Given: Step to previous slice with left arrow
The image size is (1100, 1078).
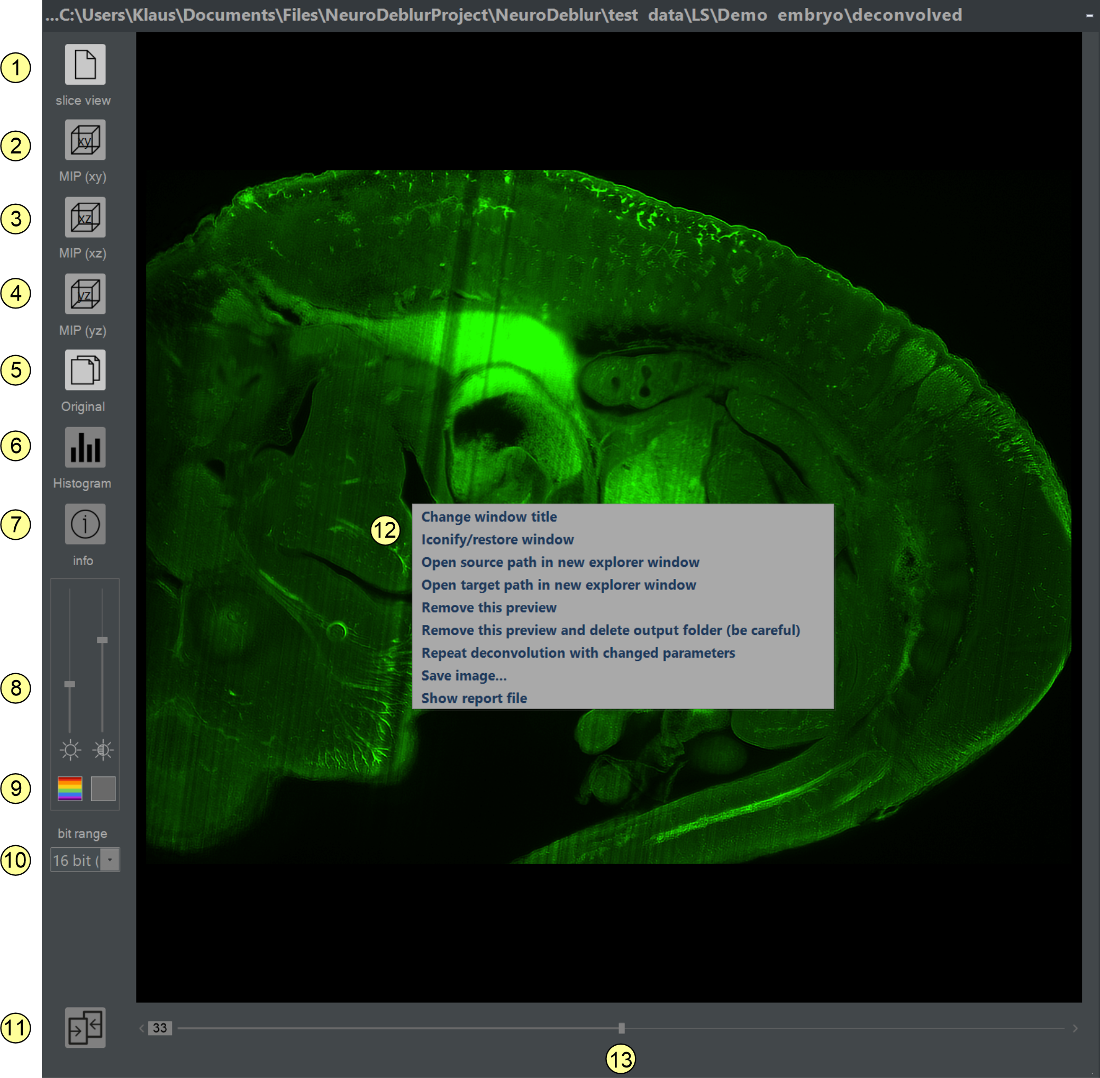Looking at the screenshot, I should click(x=141, y=1028).
